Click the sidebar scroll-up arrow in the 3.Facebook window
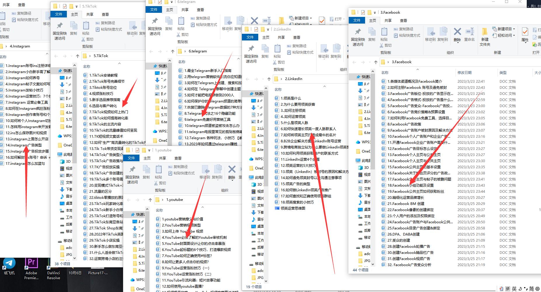Screen dimensions: 541x292 tap(373, 71)
